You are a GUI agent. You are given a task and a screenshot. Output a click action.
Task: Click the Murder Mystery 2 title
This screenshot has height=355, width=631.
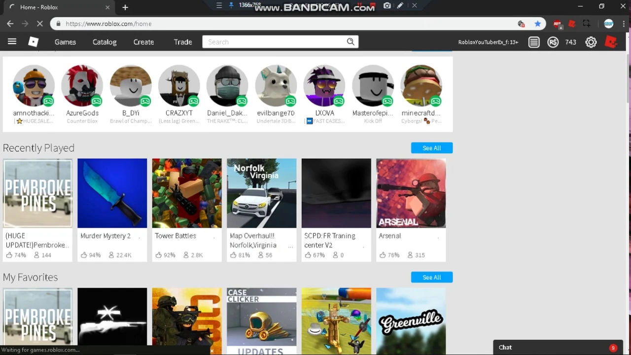[105, 236]
